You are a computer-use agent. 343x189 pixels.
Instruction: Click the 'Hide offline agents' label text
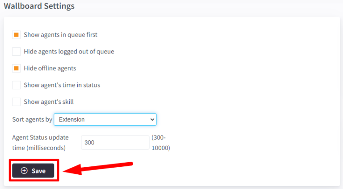[50, 69]
